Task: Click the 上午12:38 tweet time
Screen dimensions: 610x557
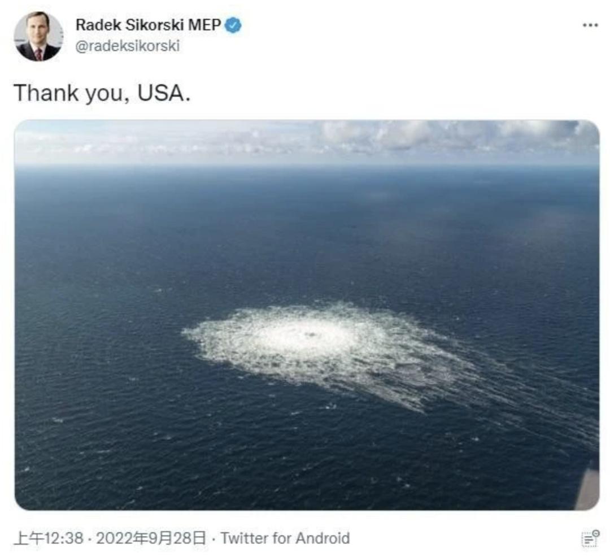Action: pos(49,539)
